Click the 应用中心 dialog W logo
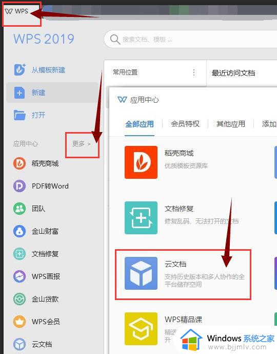Image resolution: width=277 pixels, height=354 pixels. [123, 100]
